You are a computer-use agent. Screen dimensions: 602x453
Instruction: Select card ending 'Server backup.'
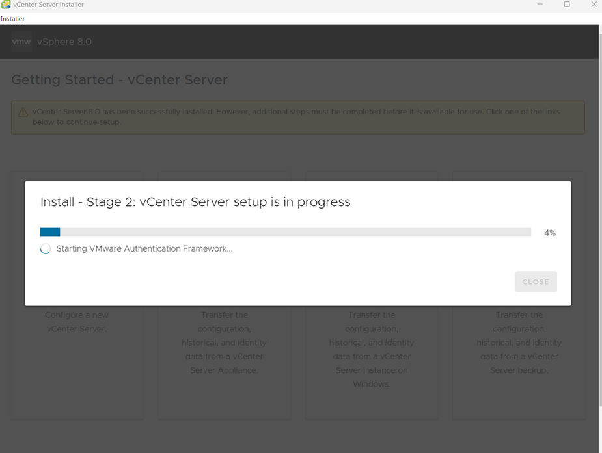tap(519, 294)
